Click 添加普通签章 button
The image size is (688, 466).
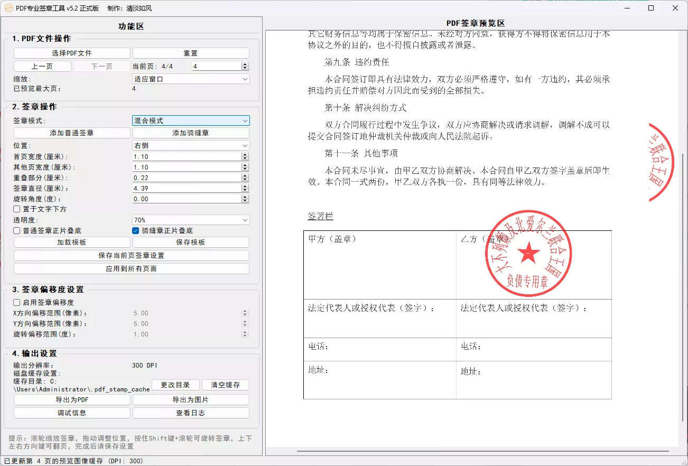(72, 133)
